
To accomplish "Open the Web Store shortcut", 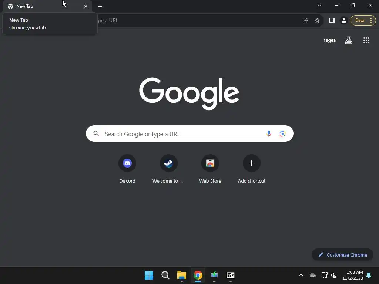I will tap(210, 163).
